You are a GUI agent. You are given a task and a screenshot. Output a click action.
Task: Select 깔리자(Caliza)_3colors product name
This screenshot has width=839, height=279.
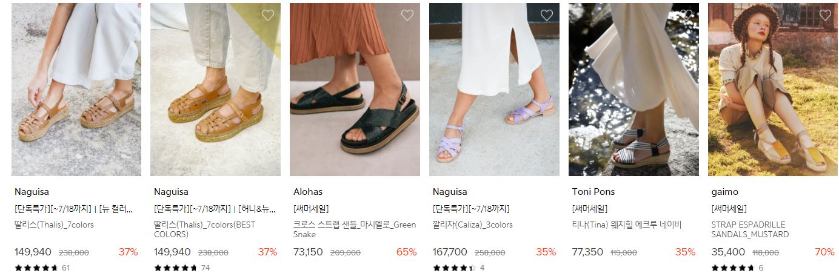[473, 225]
